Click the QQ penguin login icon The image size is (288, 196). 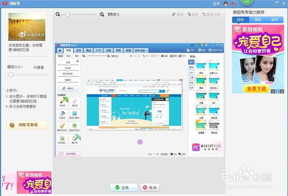[226, 3]
